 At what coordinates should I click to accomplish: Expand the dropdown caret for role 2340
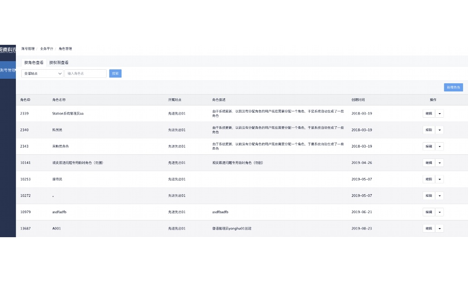coord(439,130)
